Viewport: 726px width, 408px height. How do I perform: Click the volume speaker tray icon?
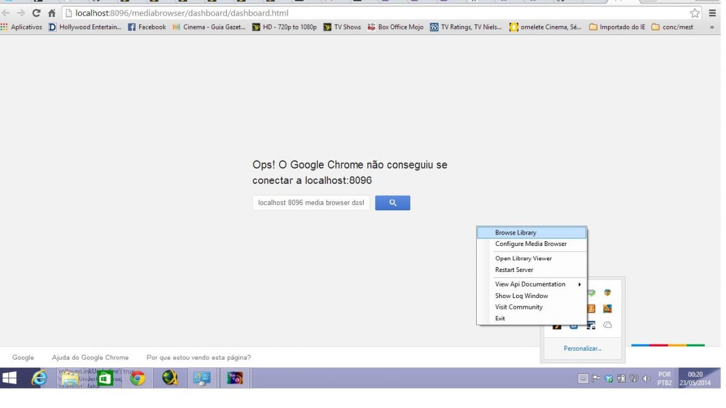coord(646,378)
